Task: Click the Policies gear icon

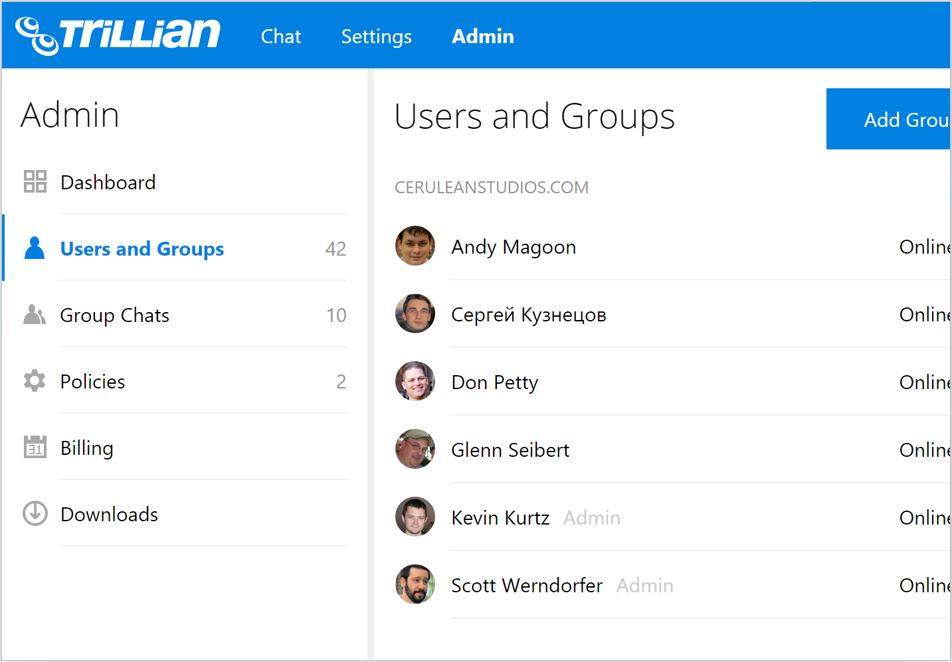Action: (35, 380)
